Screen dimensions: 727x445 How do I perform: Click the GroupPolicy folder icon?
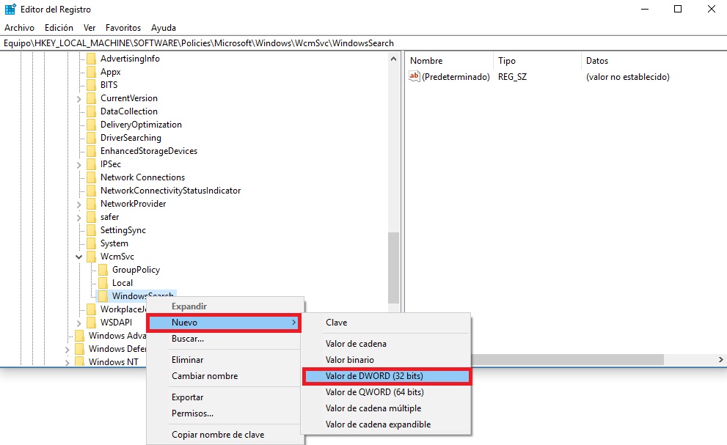coord(103,270)
